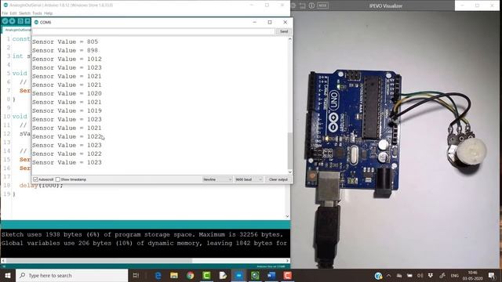Image resolution: width=502 pixels, height=282 pixels.
Task: Click the 'Sensor Value = 898' output line
Action: click(x=65, y=50)
